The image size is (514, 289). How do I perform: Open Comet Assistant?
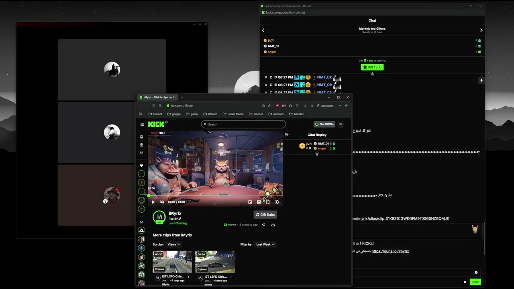325,106
